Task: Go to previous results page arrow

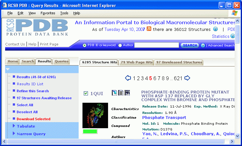Action: (128, 78)
